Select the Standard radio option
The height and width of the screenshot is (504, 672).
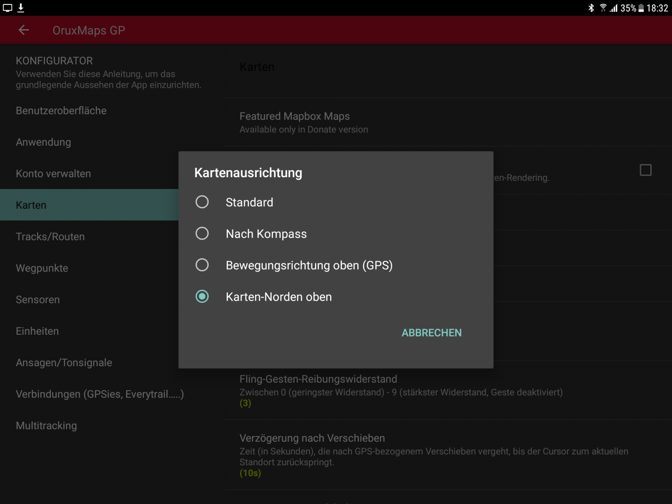(x=202, y=202)
